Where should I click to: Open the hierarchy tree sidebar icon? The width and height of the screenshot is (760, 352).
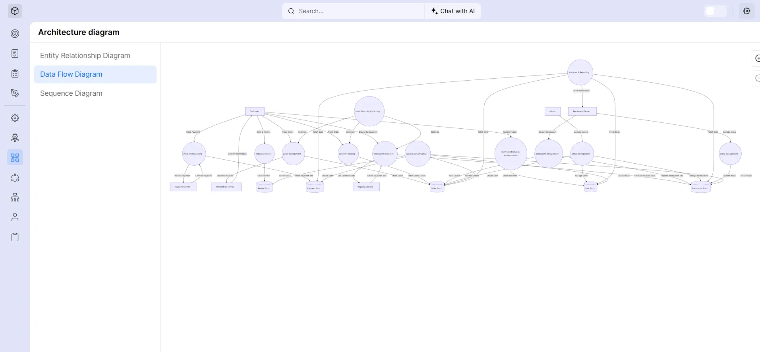tap(15, 197)
